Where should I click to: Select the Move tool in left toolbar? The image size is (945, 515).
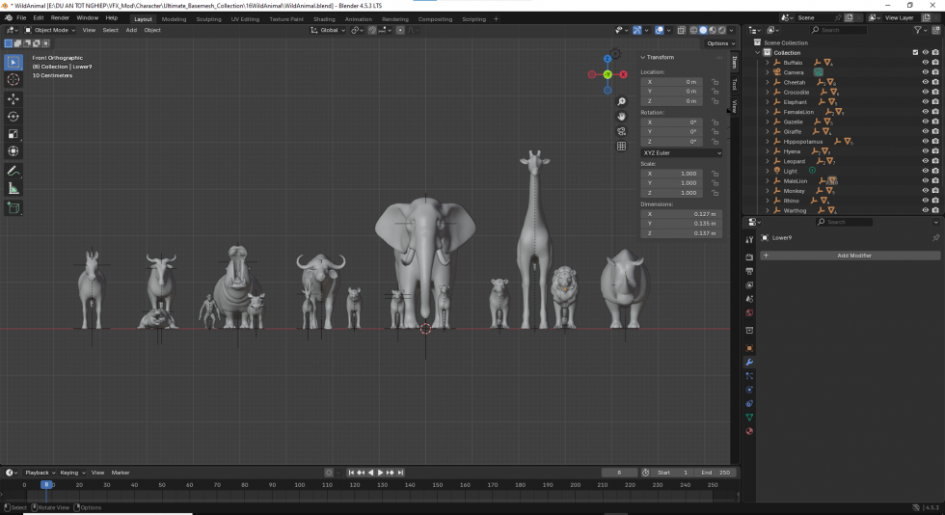tap(13, 98)
